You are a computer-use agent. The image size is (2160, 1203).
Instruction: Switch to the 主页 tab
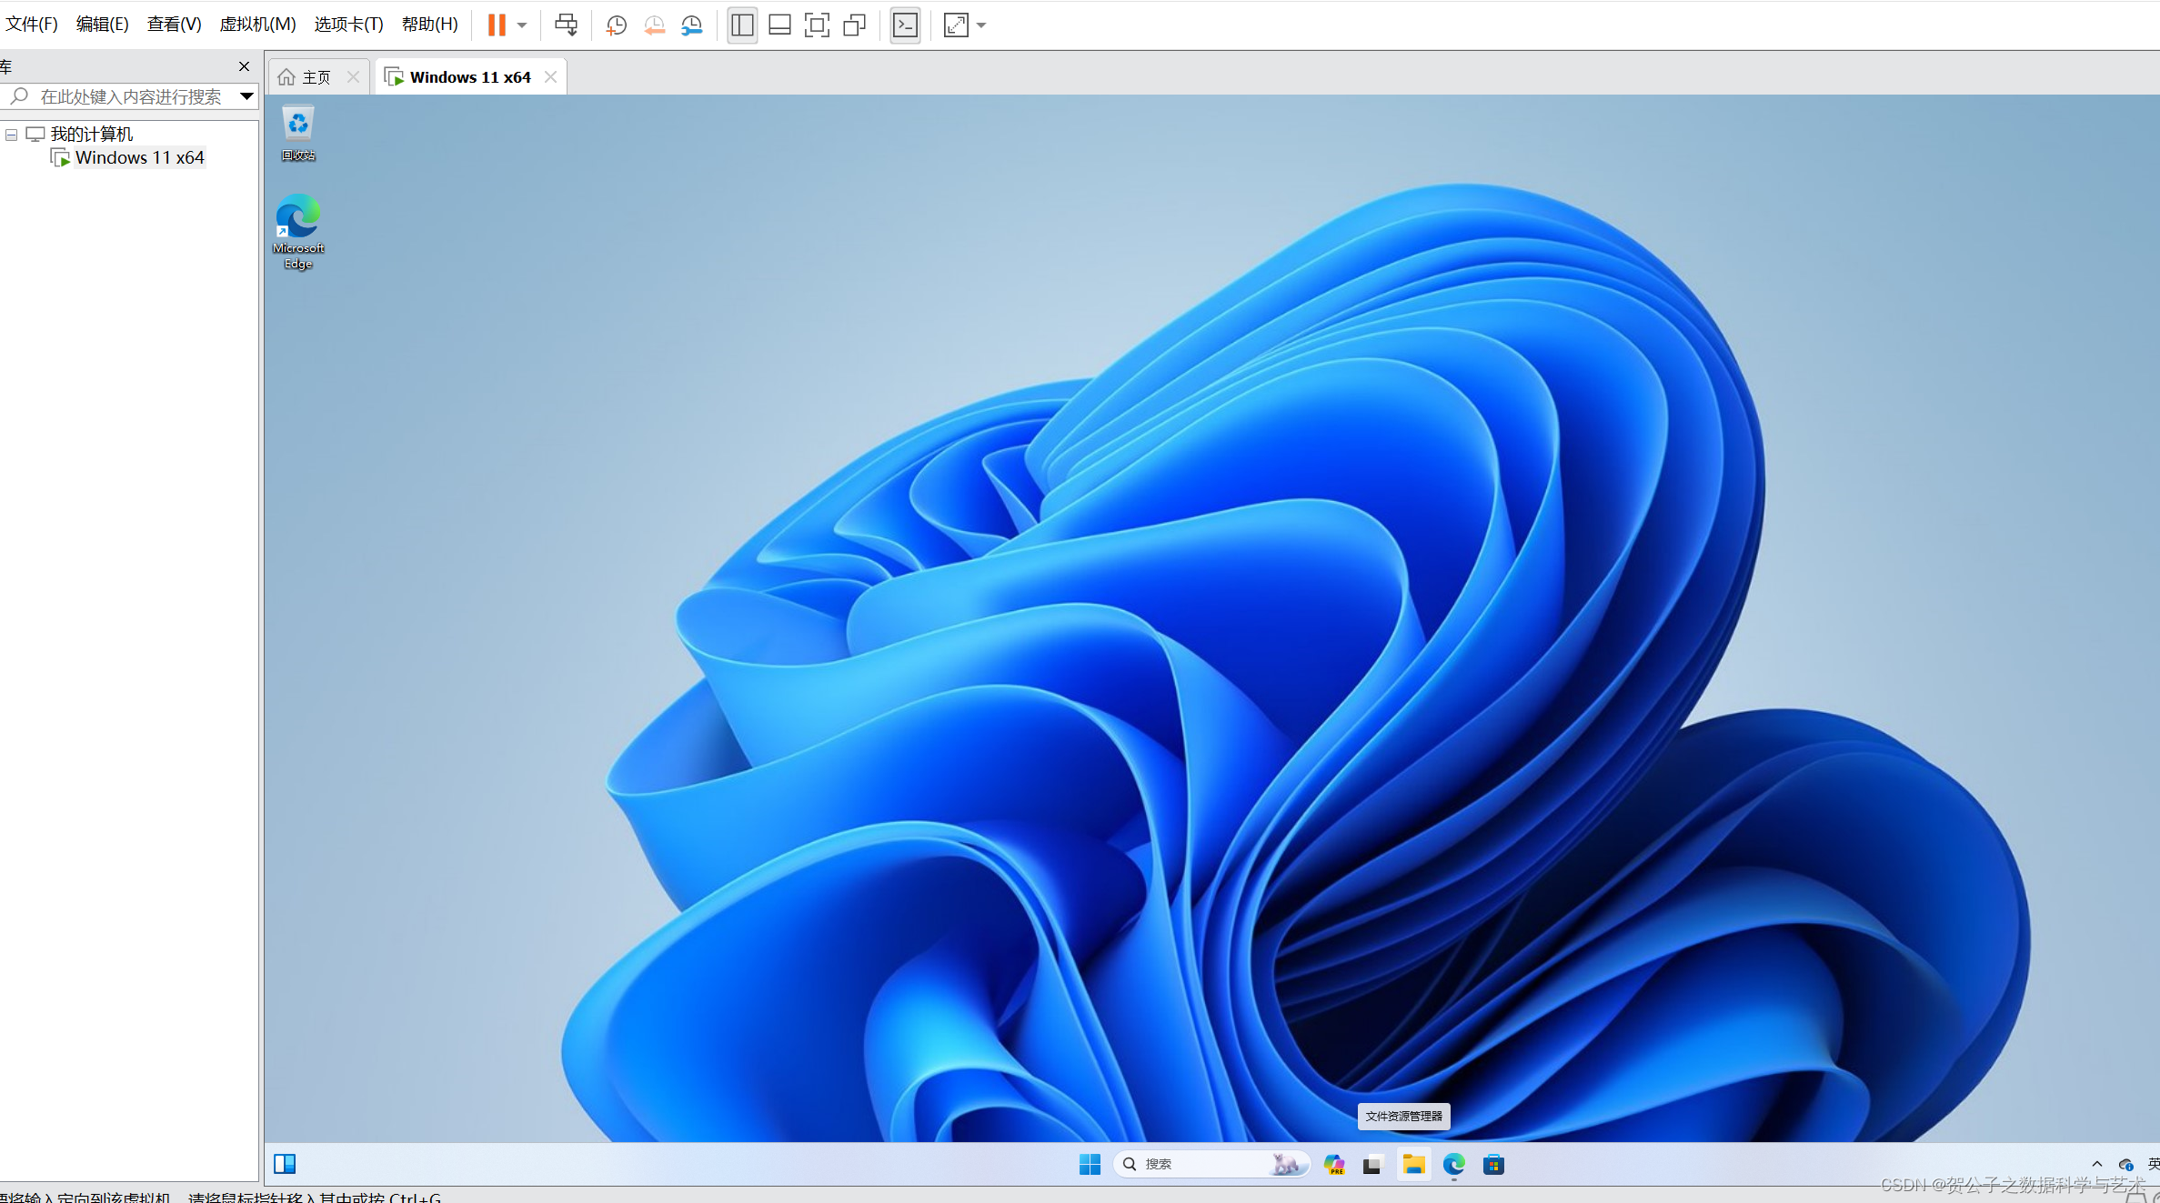(316, 77)
